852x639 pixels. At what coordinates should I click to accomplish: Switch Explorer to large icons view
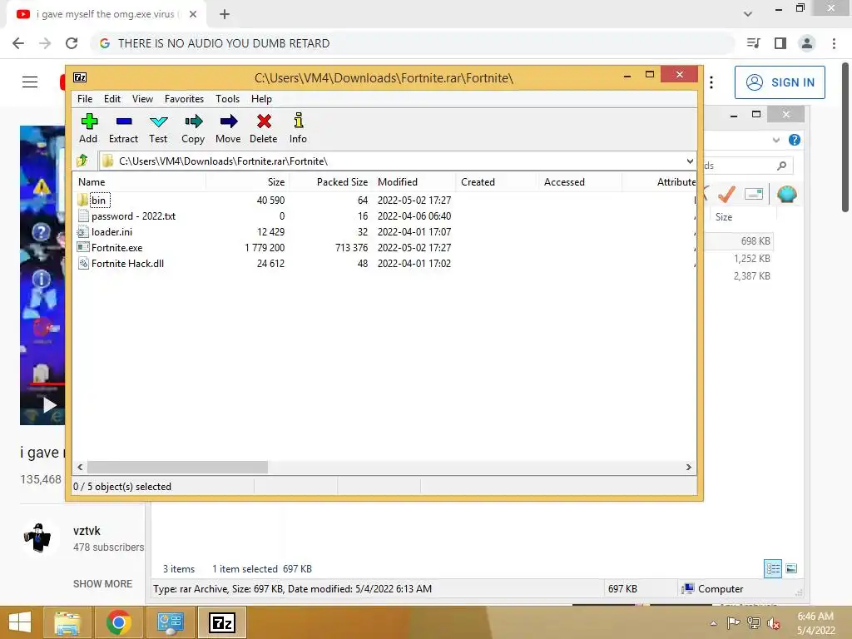792,569
